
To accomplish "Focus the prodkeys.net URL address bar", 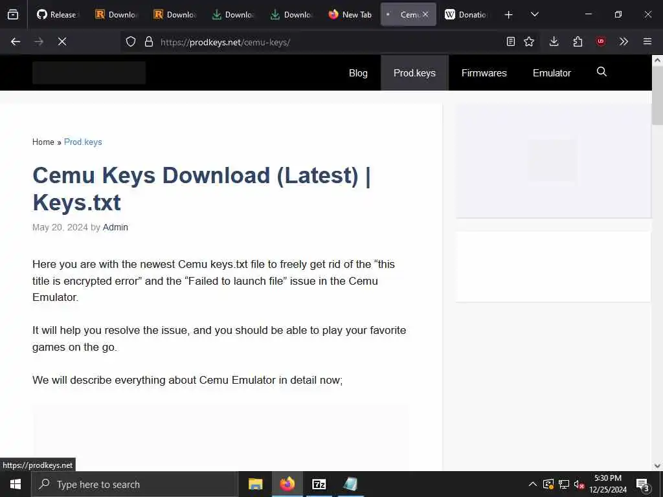I will click(330, 42).
